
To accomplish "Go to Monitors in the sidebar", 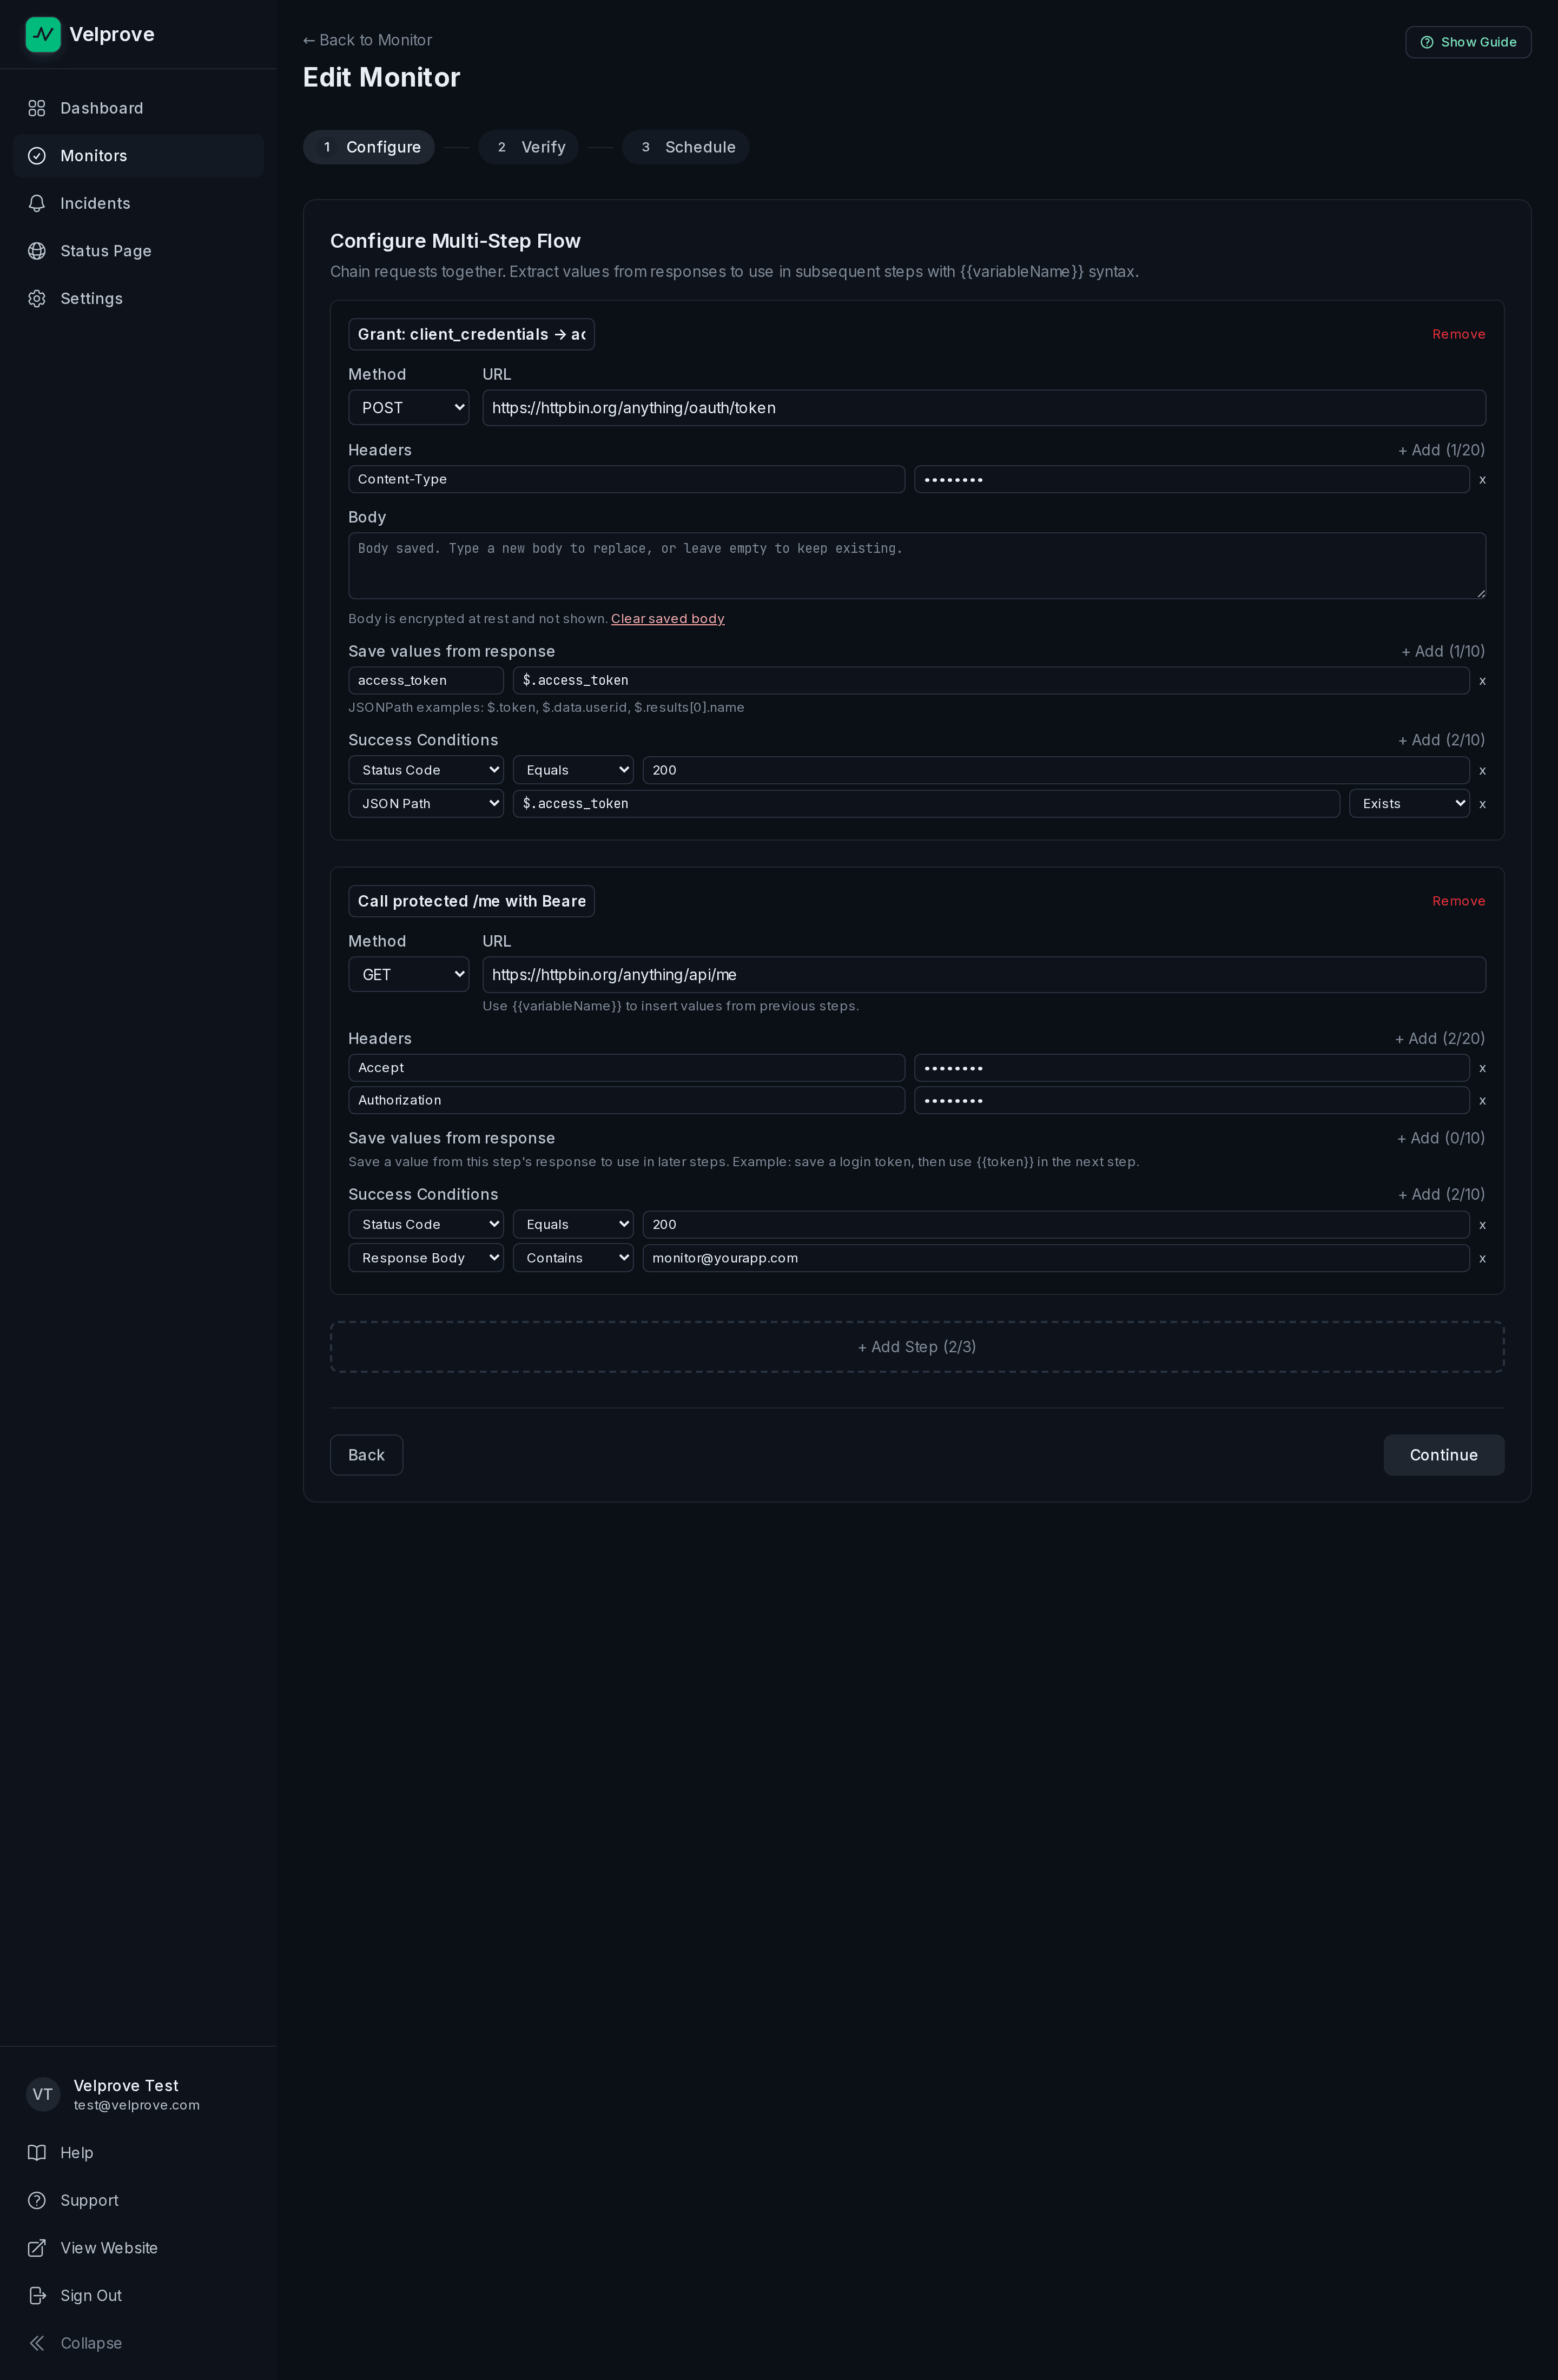I will click(x=138, y=156).
